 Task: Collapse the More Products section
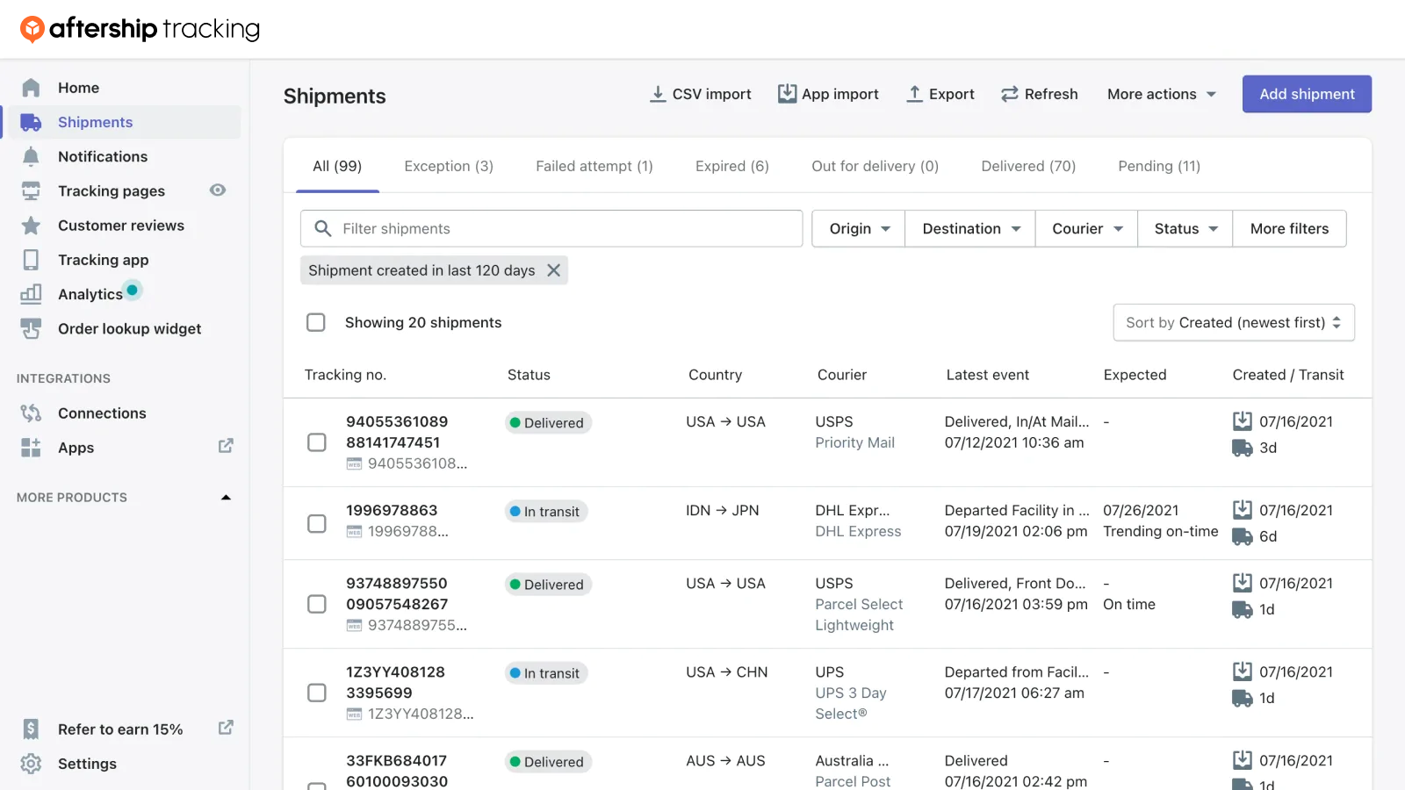[226, 497]
